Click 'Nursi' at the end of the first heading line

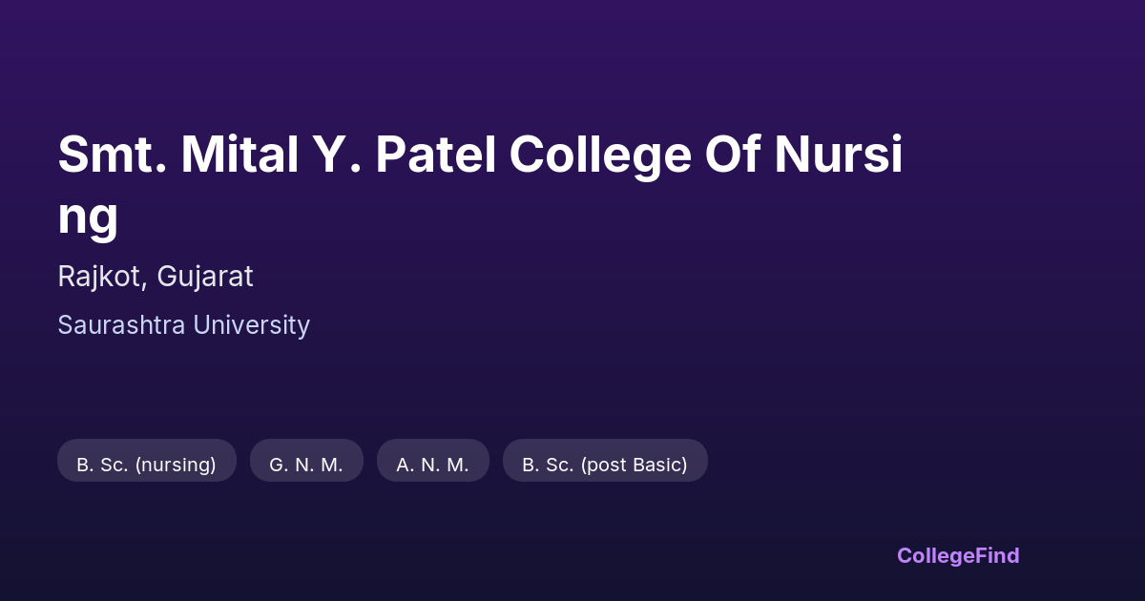[838, 155]
